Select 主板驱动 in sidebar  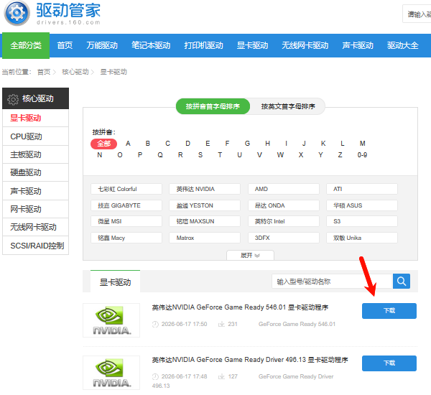point(35,154)
